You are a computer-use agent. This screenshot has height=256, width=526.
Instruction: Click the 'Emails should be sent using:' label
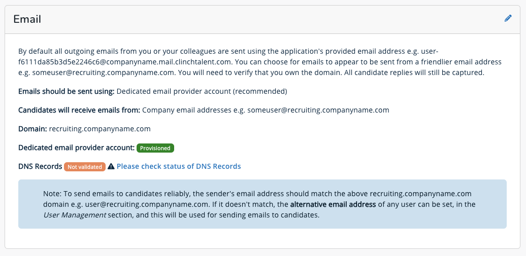66,92
